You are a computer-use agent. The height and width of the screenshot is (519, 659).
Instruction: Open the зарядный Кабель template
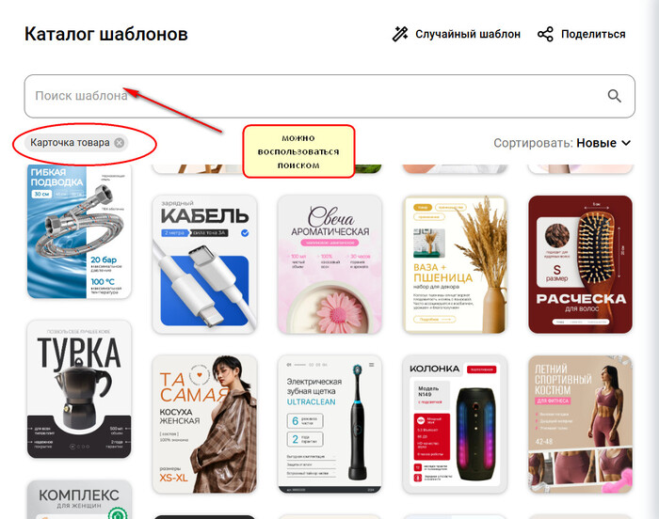204,264
